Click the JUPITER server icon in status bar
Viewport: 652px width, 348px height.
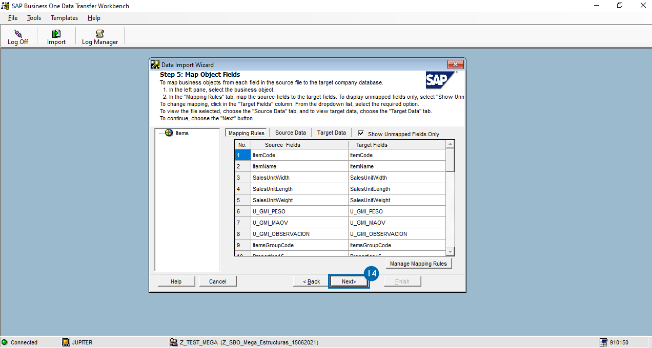[x=66, y=342]
